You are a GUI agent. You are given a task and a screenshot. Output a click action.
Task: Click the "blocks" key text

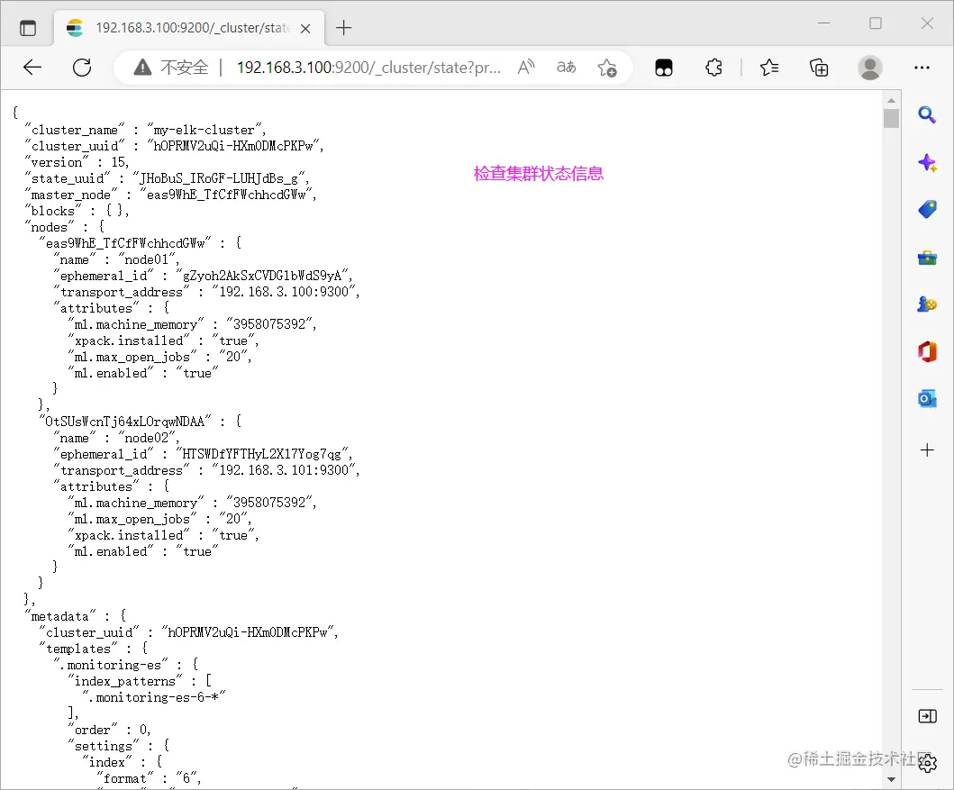[x=53, y=211]
